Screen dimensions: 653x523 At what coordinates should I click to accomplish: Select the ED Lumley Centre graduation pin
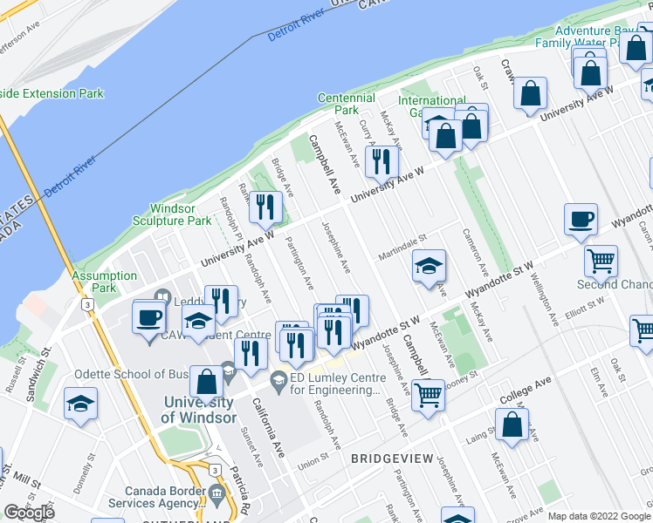click(x=278, y=381)
